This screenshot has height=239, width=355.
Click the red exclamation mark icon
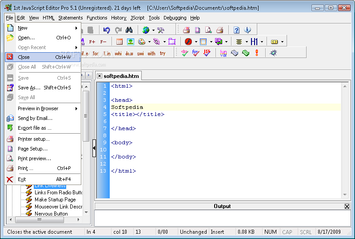pyautogui.click(x=257, y=53)
